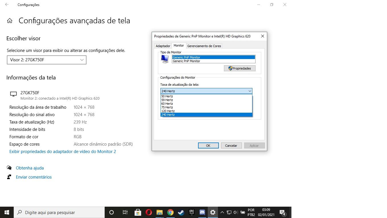Click the Formato de cor label

[24, 137]
